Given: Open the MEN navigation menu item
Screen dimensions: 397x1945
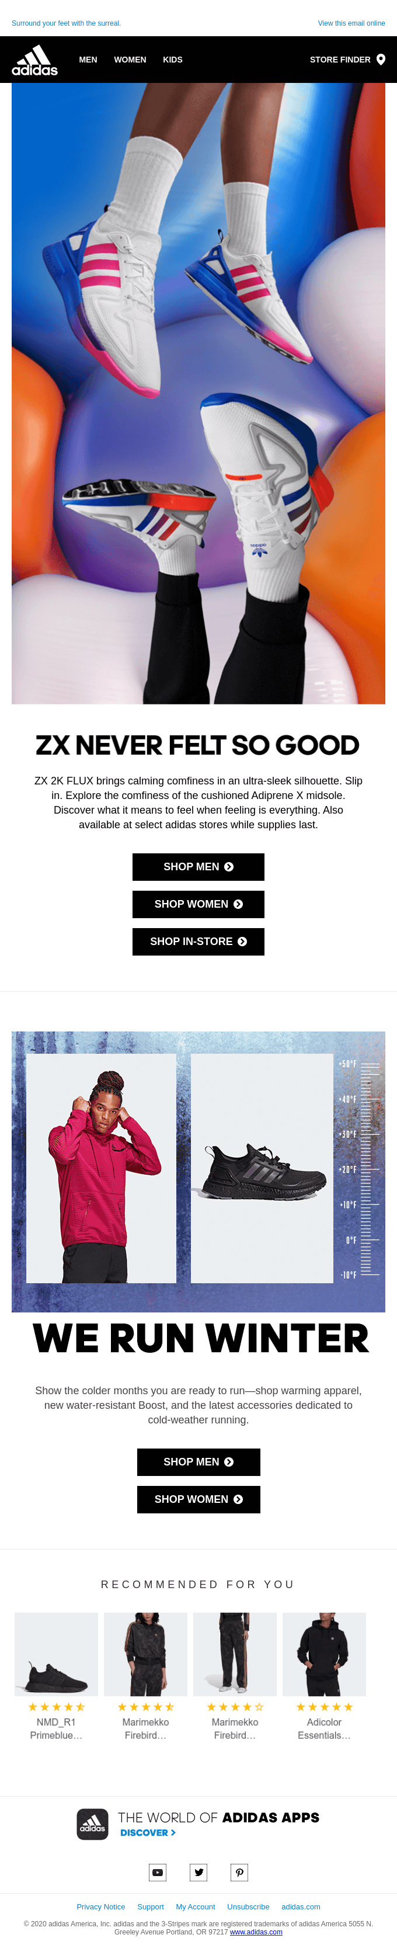Looking at the screenshot, I should pyautogui.click(x=88, y=60).
